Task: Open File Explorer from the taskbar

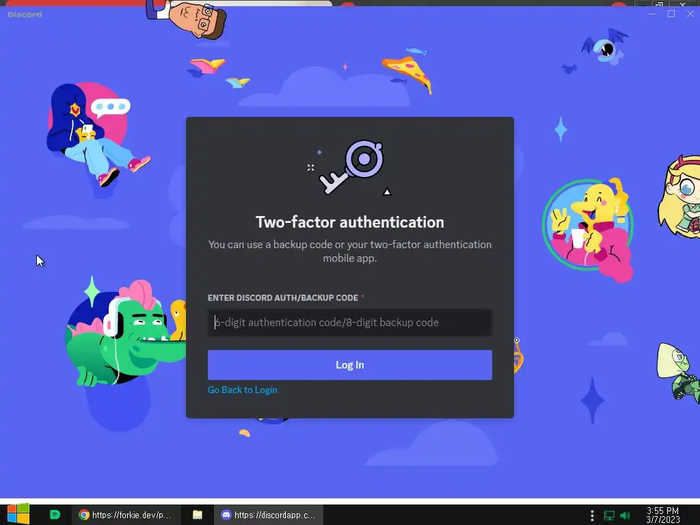Action: pyautogui.click(x=198, y=515)
